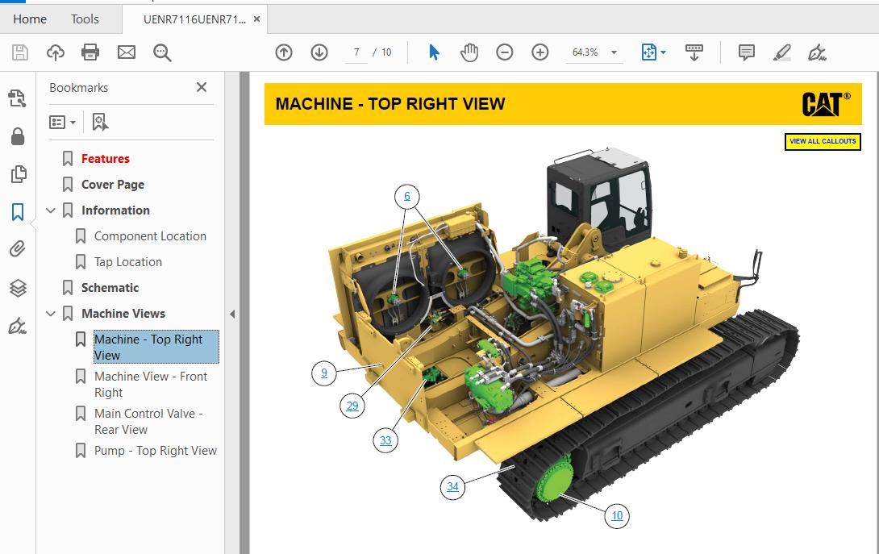Open the Attachments paperclip panel
The height and width of the screenshot is (554, 879).
pyautogui.click(x=18, y=249)
